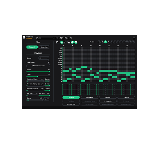Click the round icon at end of header toolbar
The width and height of the screenshot is (159, 144).
tap(70, 38)
